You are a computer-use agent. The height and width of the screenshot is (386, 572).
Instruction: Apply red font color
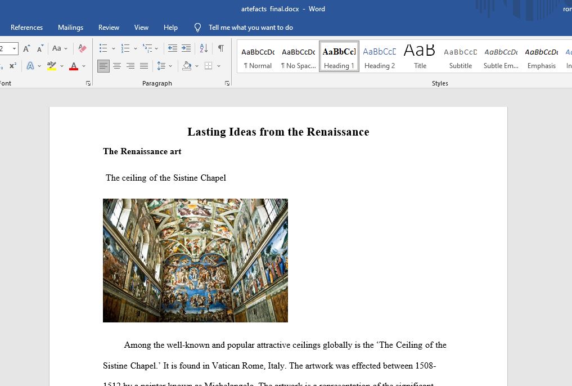pyautogui.click(x=74, y=66)
